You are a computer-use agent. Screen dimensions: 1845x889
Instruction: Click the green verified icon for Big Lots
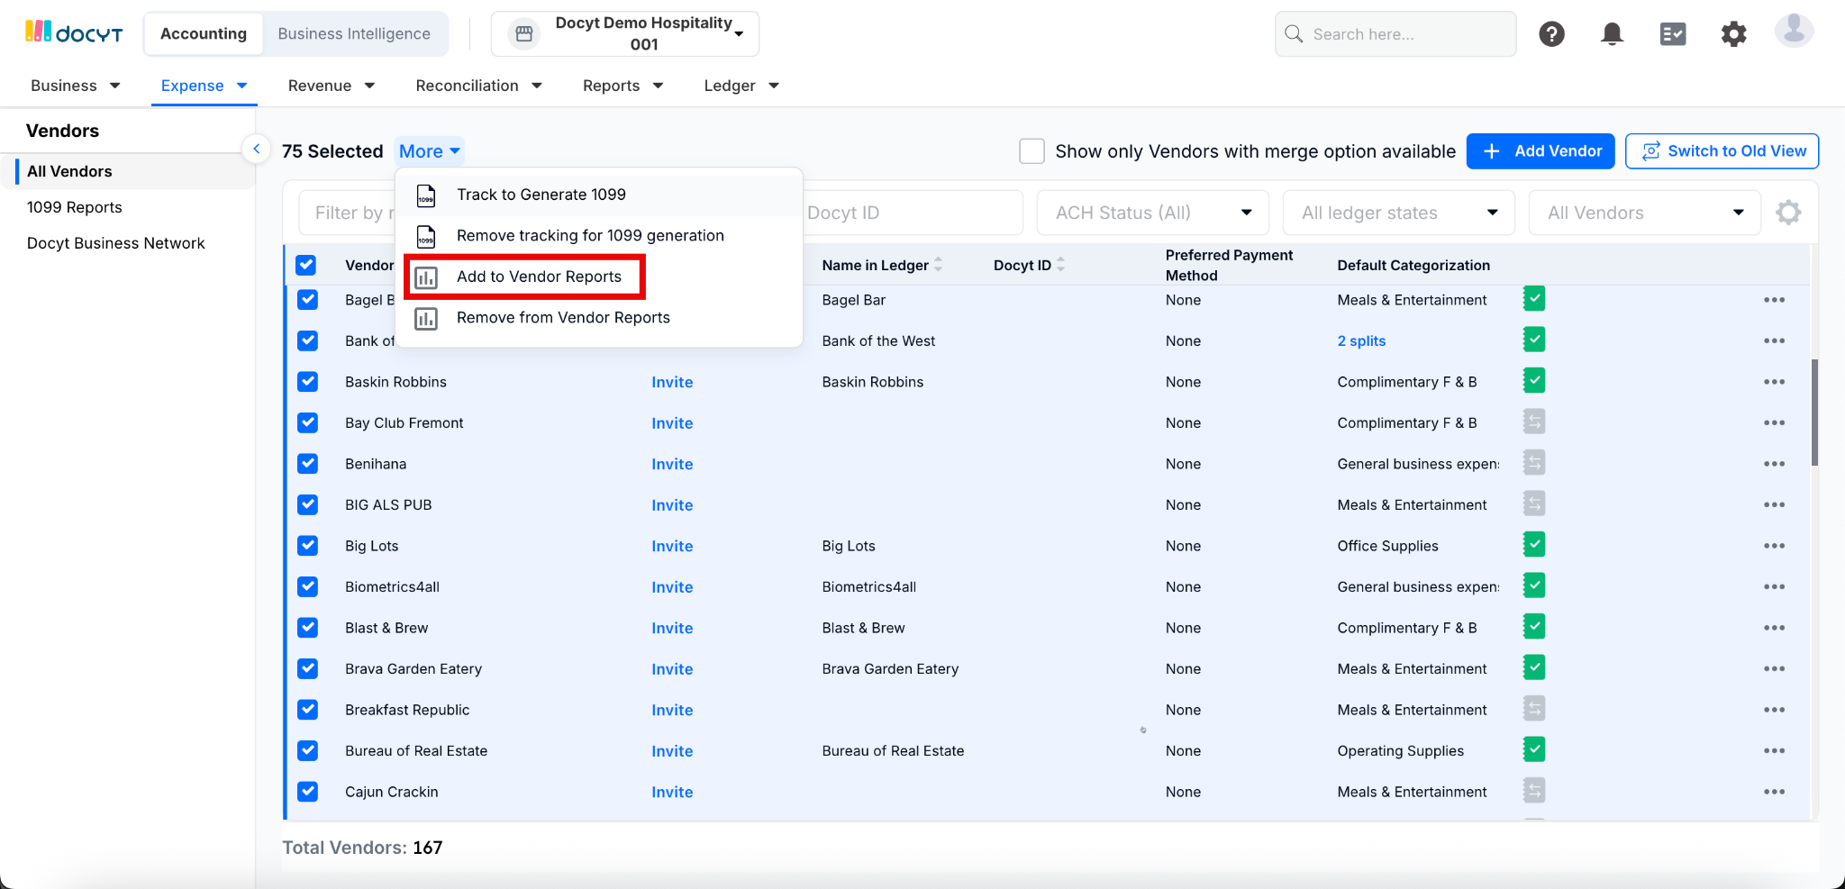pyautogui.click(x=1534, y=545)
